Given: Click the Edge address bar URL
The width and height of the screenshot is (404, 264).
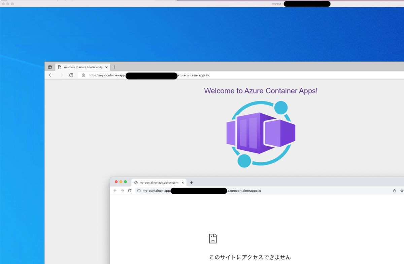Looking at the screenshot, I should (x=148, y=75).
